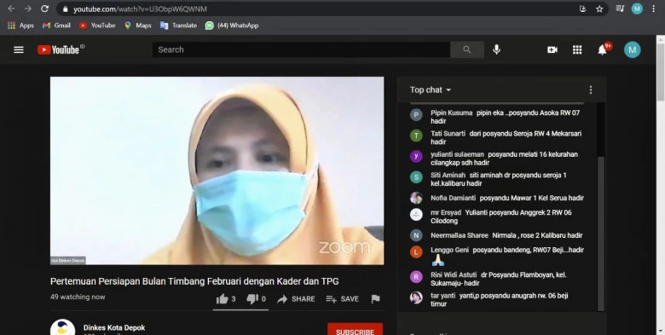The image size is (665, 335).
Task: Like the video with thumbs up
Action: 226,299
